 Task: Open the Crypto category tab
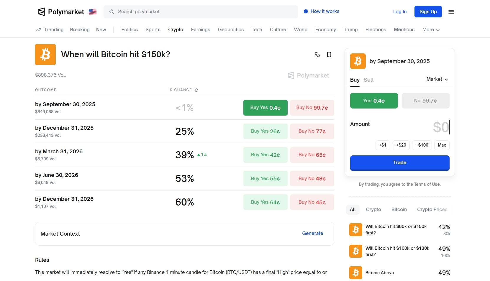pos(176,30)
